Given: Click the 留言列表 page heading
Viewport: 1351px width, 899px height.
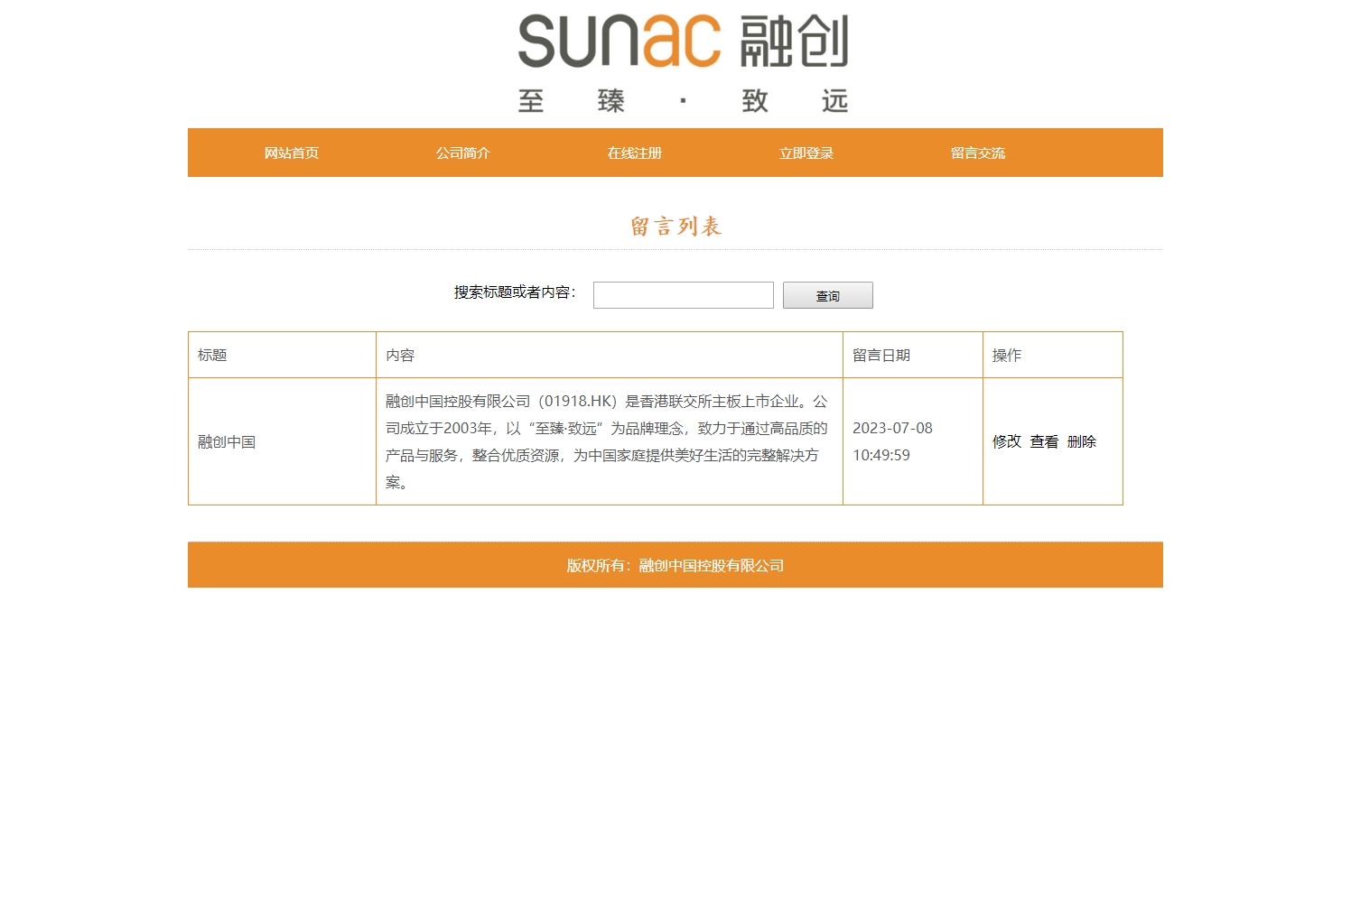Looking at the screenshot, I should click(x=675, y=227).
